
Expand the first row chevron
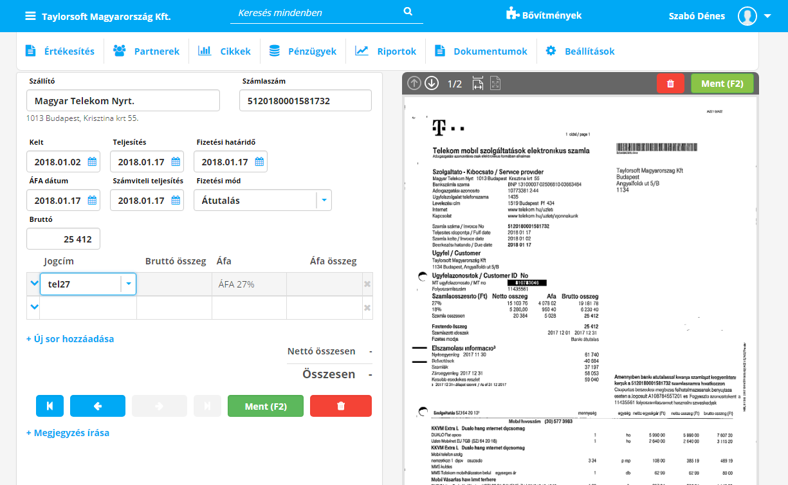[x=33, y=284]
